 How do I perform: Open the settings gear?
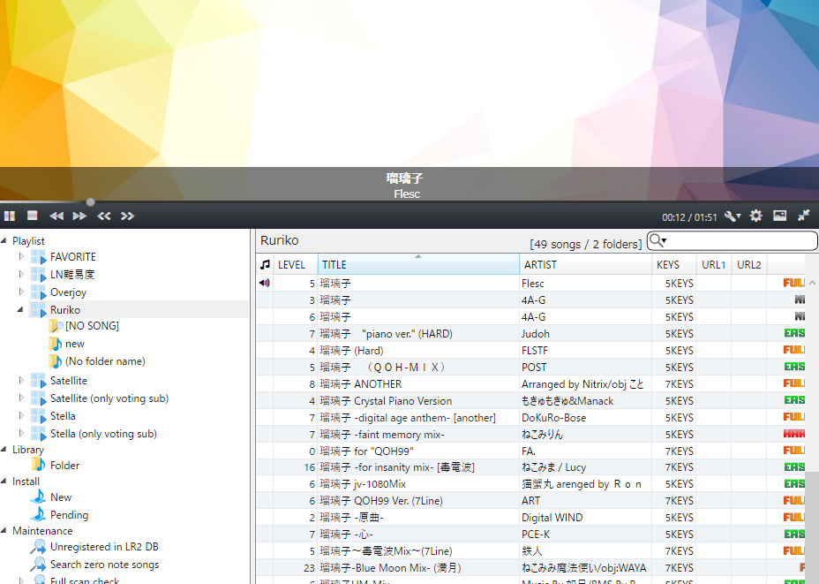[x=755, y=216]
